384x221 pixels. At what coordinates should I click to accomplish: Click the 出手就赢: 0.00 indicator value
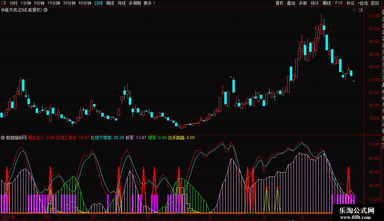click(181, 138)
